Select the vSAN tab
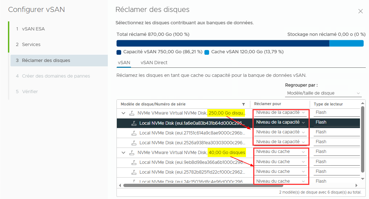 pos(124,62)
